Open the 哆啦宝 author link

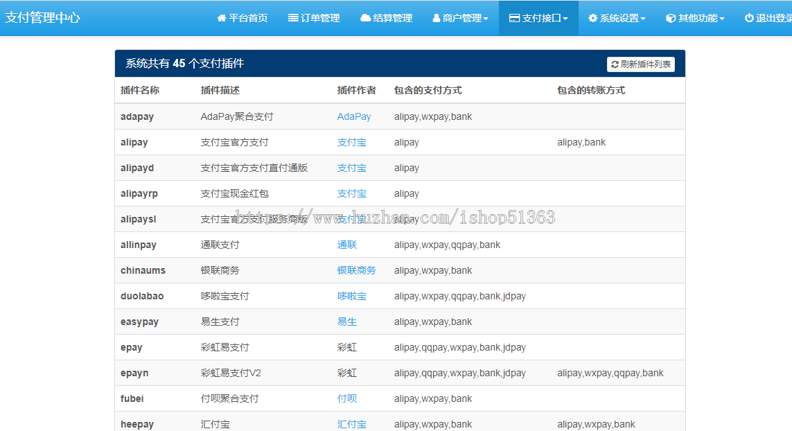coord(351,296)
